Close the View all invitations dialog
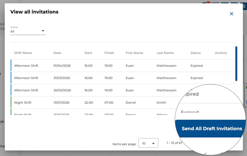 [x=232, y=14]
